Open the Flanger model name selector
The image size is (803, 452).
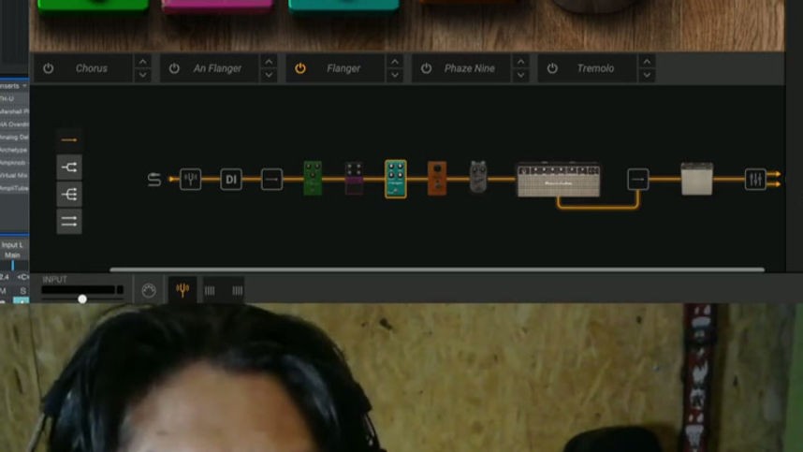343,68
